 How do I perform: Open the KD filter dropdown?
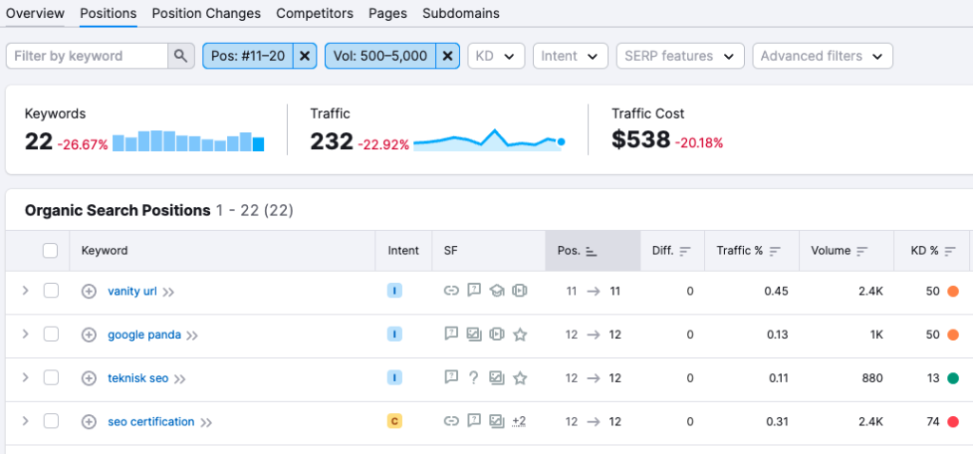pyautogui.click(x=497, y=56)
